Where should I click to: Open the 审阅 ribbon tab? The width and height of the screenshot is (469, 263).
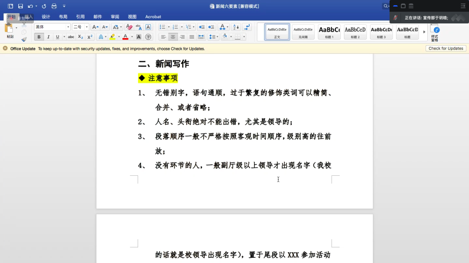[x=115, y=17]
